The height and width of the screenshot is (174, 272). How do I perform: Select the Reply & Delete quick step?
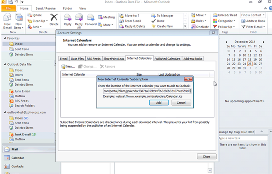pos(132,26)
